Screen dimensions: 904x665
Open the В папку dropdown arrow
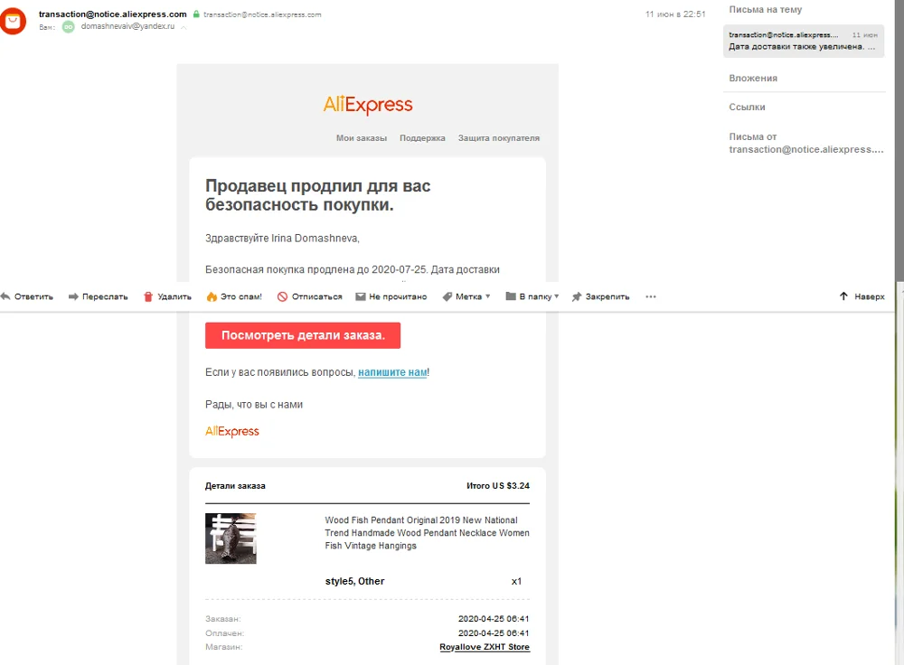pos(556,296)
